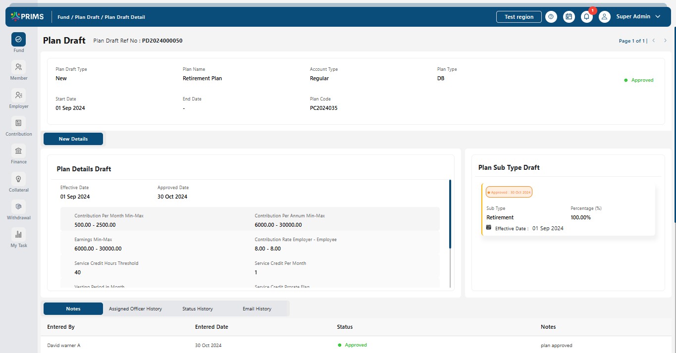Switch to Assigned Officer History tab

coord(135,309)
